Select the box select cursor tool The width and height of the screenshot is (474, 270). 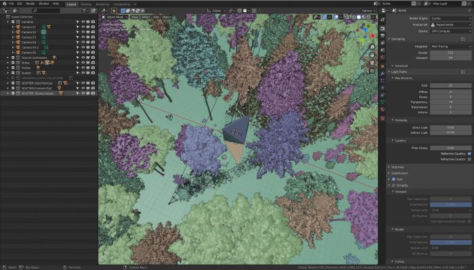point(114,11)
